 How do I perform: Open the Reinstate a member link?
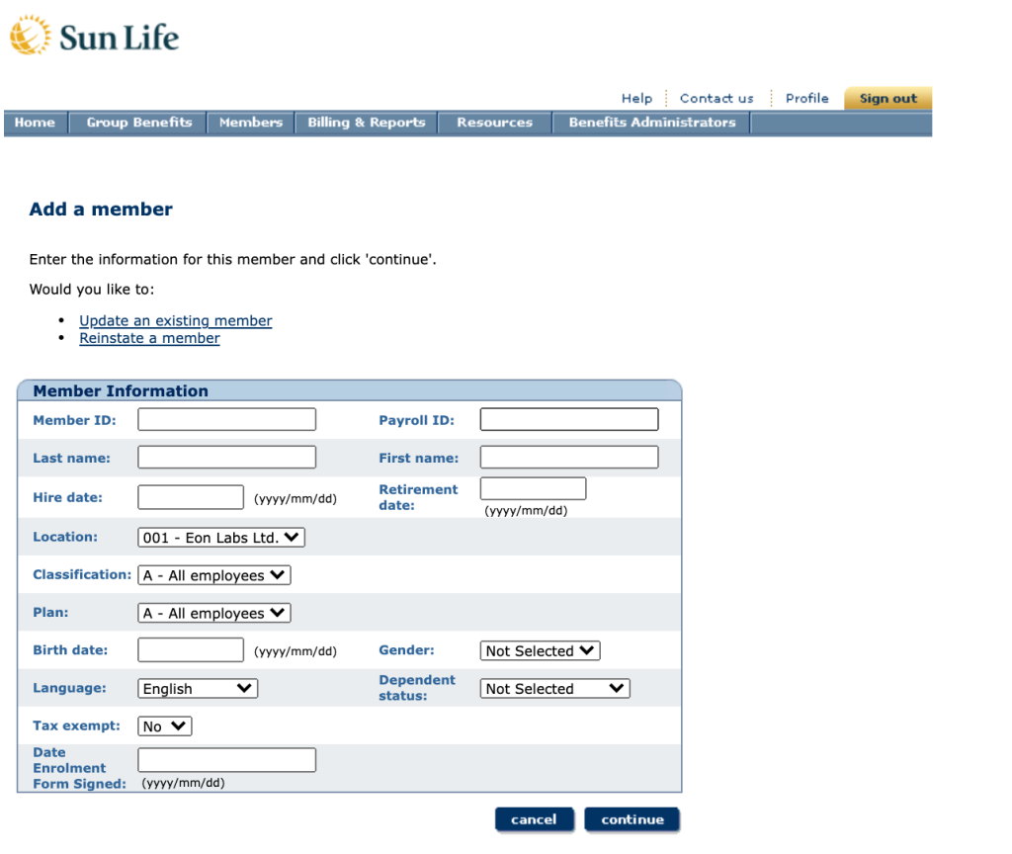pos(149,338)
